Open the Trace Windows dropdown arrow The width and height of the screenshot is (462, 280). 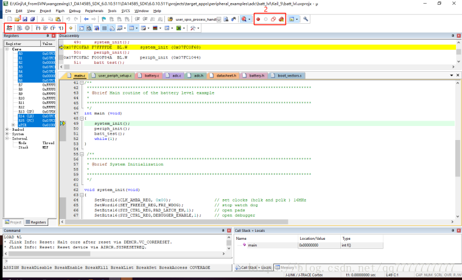pyautogui.click(x=172, y=28)
